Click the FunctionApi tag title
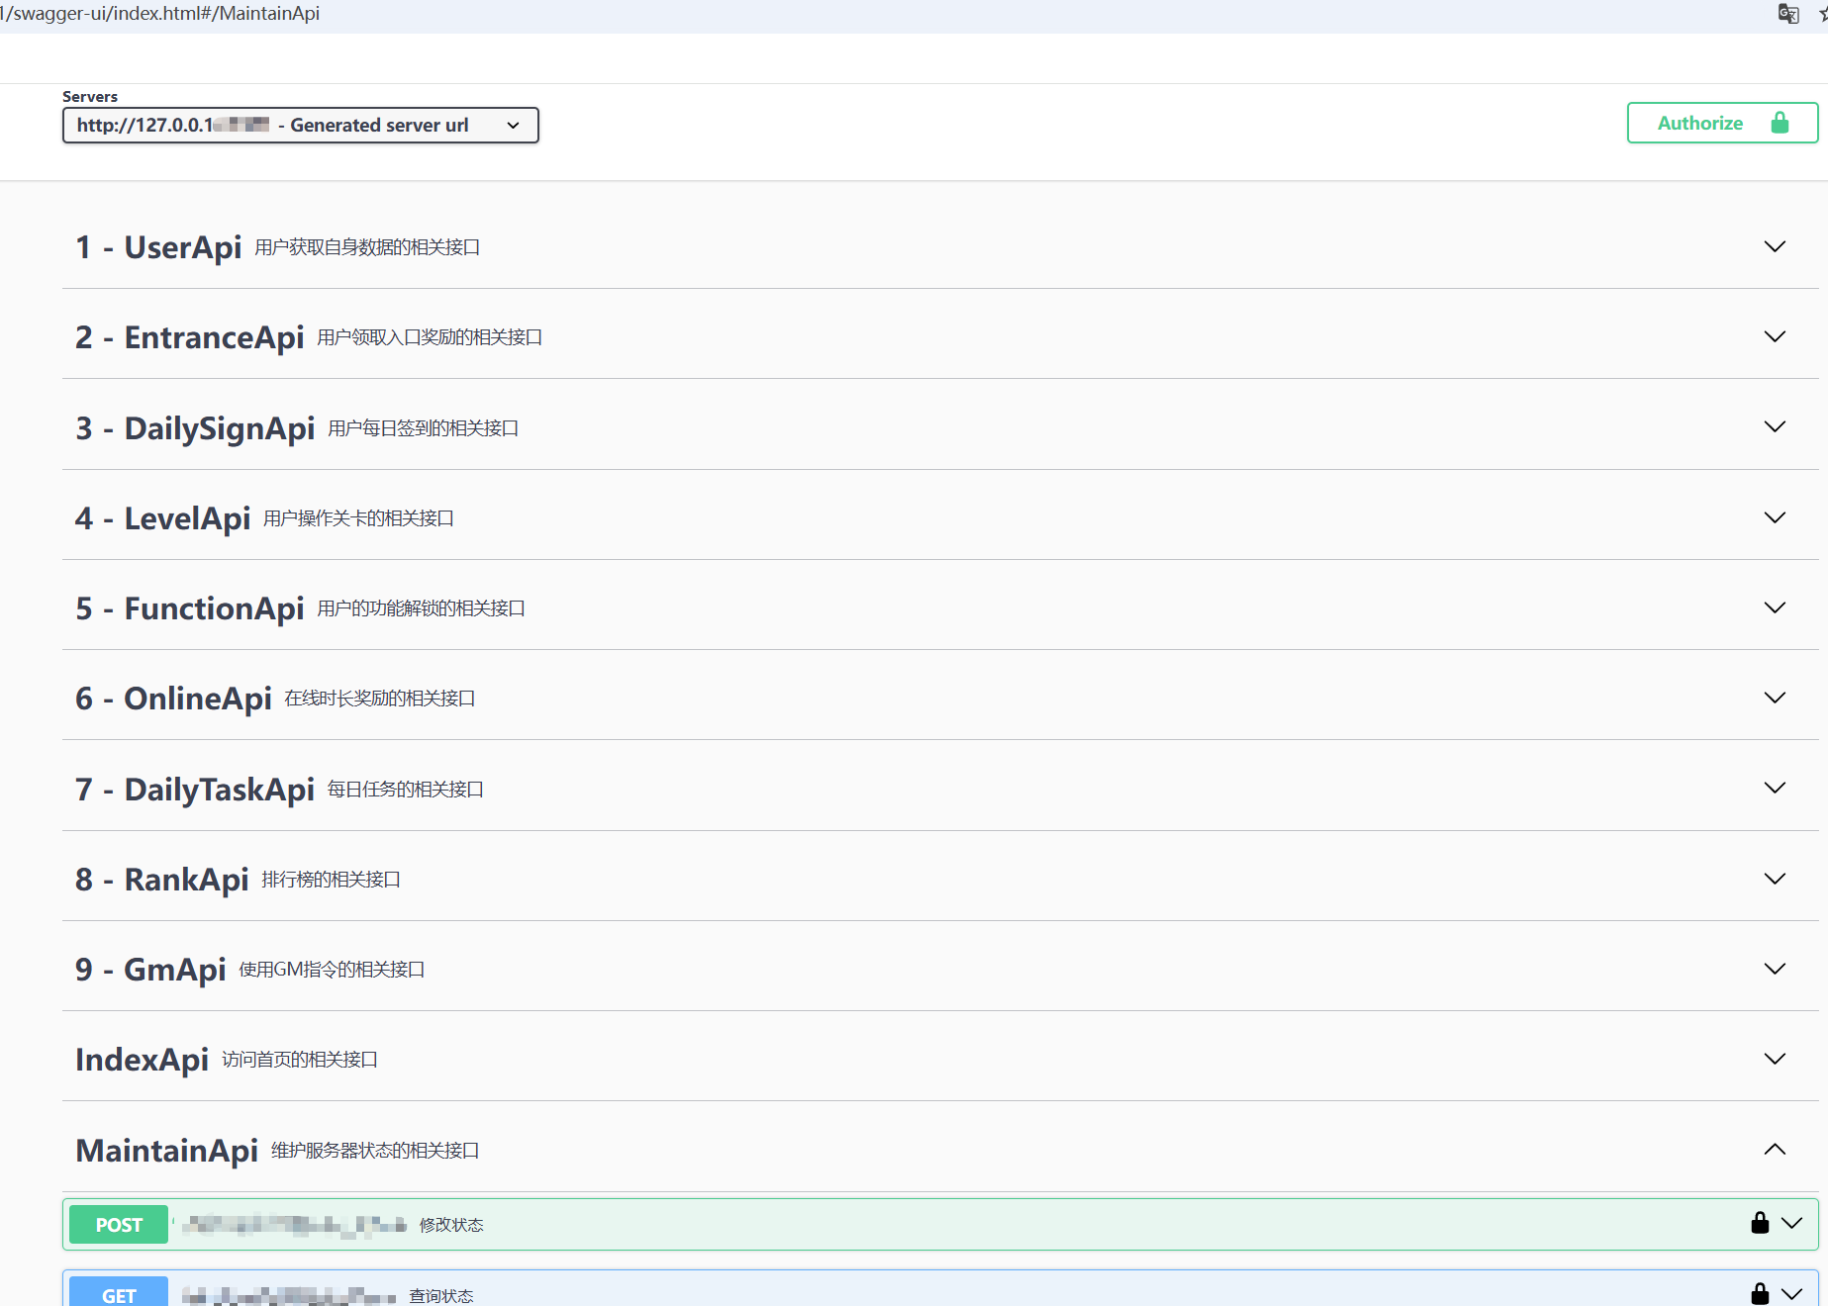Image resolution: width=1828 pixels, height=1306 pixels. click(x=189, y=608)
